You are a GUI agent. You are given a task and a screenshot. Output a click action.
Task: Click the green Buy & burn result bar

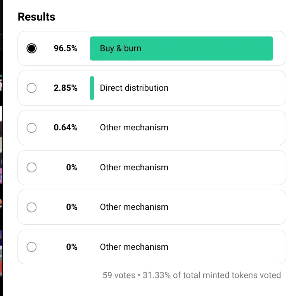(x=182, y=48)
